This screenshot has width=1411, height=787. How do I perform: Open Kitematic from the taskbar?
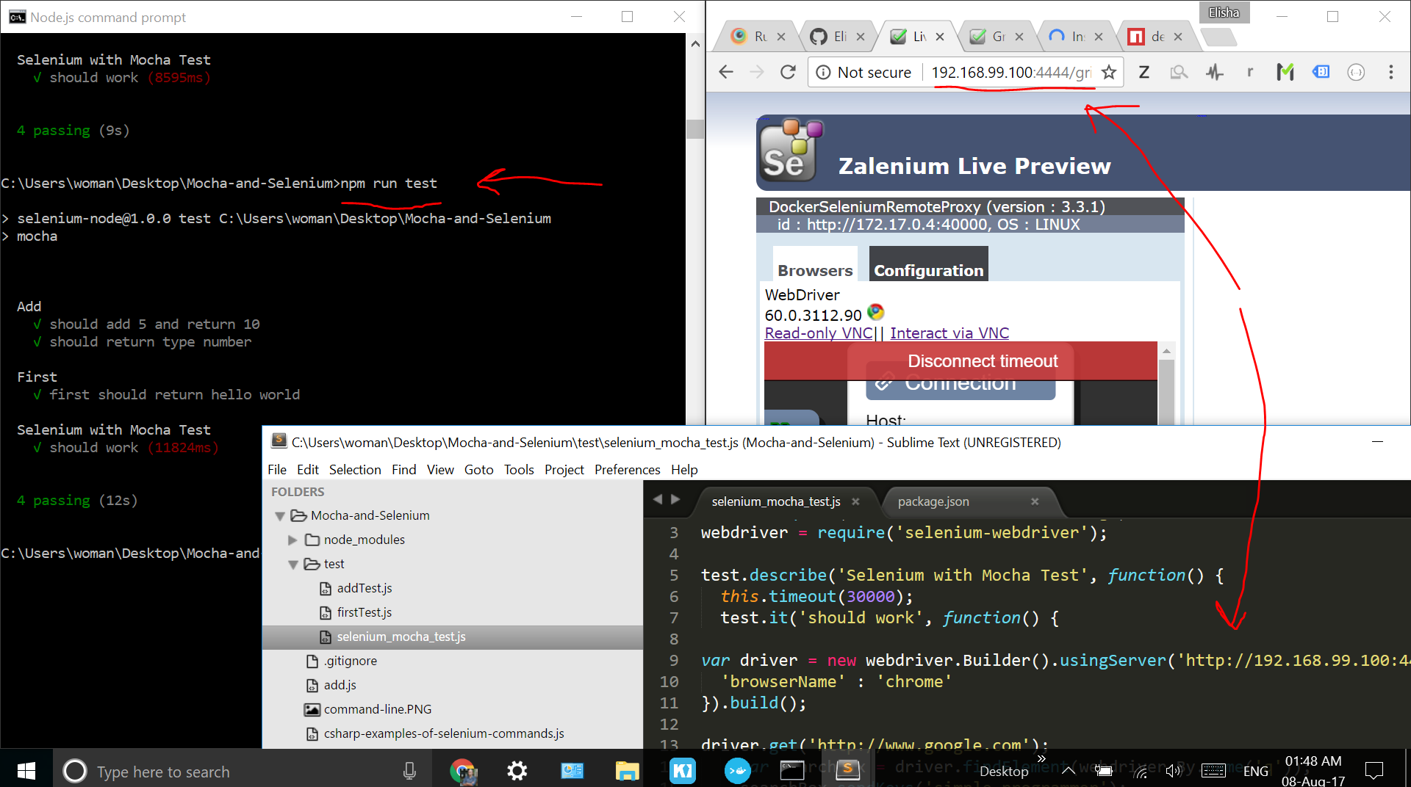click(683, 771)
